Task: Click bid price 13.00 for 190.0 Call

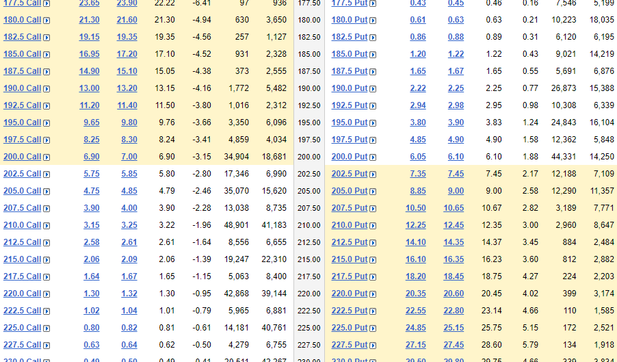Action: click(x=90, y=88)
